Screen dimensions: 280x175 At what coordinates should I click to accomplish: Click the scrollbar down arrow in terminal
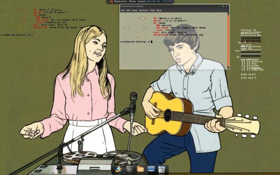tap(228, 68)
